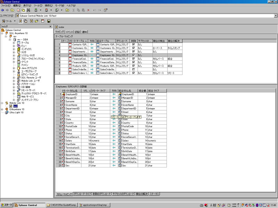Click the cut scissors icon
This screenshot has height=208, width=278.
73,10
